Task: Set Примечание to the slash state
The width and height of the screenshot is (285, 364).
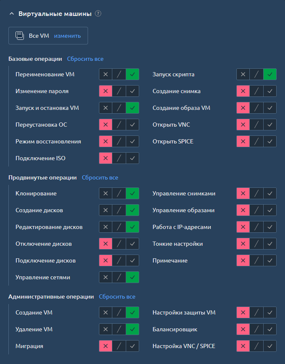Action: [256, 260]
